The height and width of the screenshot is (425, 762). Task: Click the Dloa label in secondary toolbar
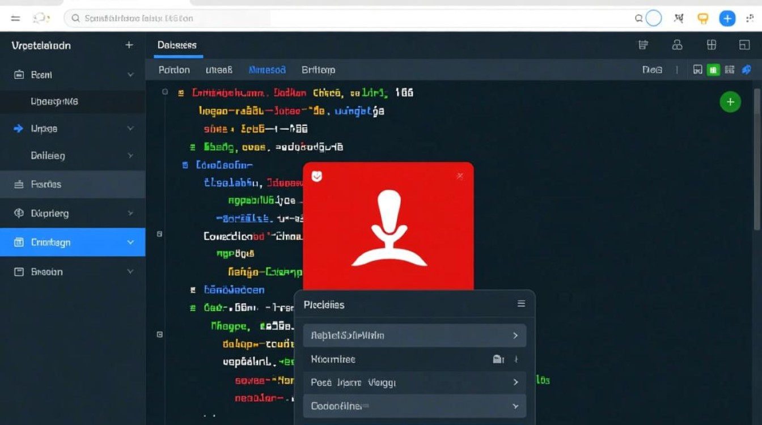652,70
